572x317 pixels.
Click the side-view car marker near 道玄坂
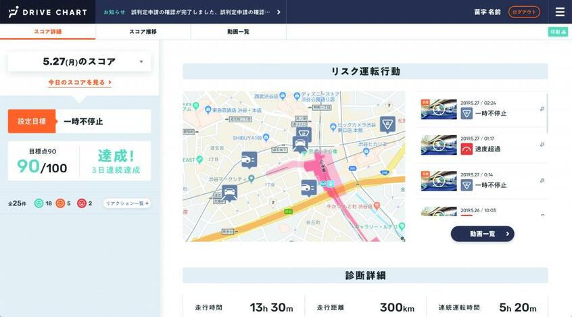[249, 160]
